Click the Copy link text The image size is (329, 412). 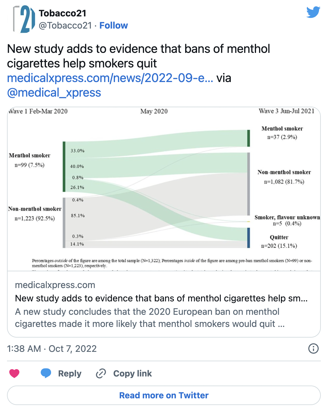(132, 373)
